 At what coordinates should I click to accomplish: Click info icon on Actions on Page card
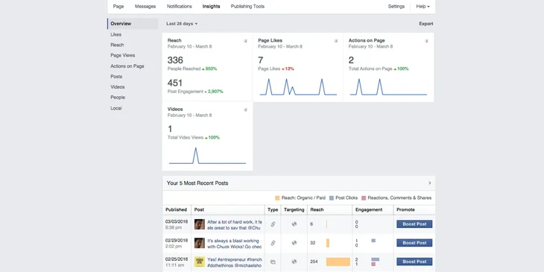426,41
